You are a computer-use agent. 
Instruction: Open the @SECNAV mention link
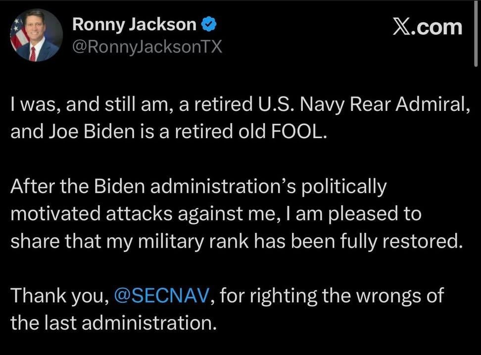(164, 297)
